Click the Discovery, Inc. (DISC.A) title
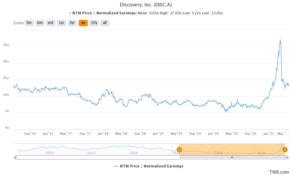292x175 pixels. pos(146,5)
